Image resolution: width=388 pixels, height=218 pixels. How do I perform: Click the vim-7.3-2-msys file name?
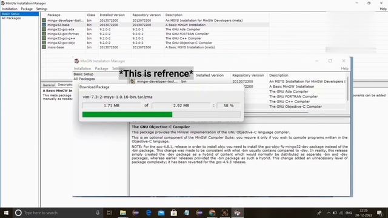[x=118, y=97]
